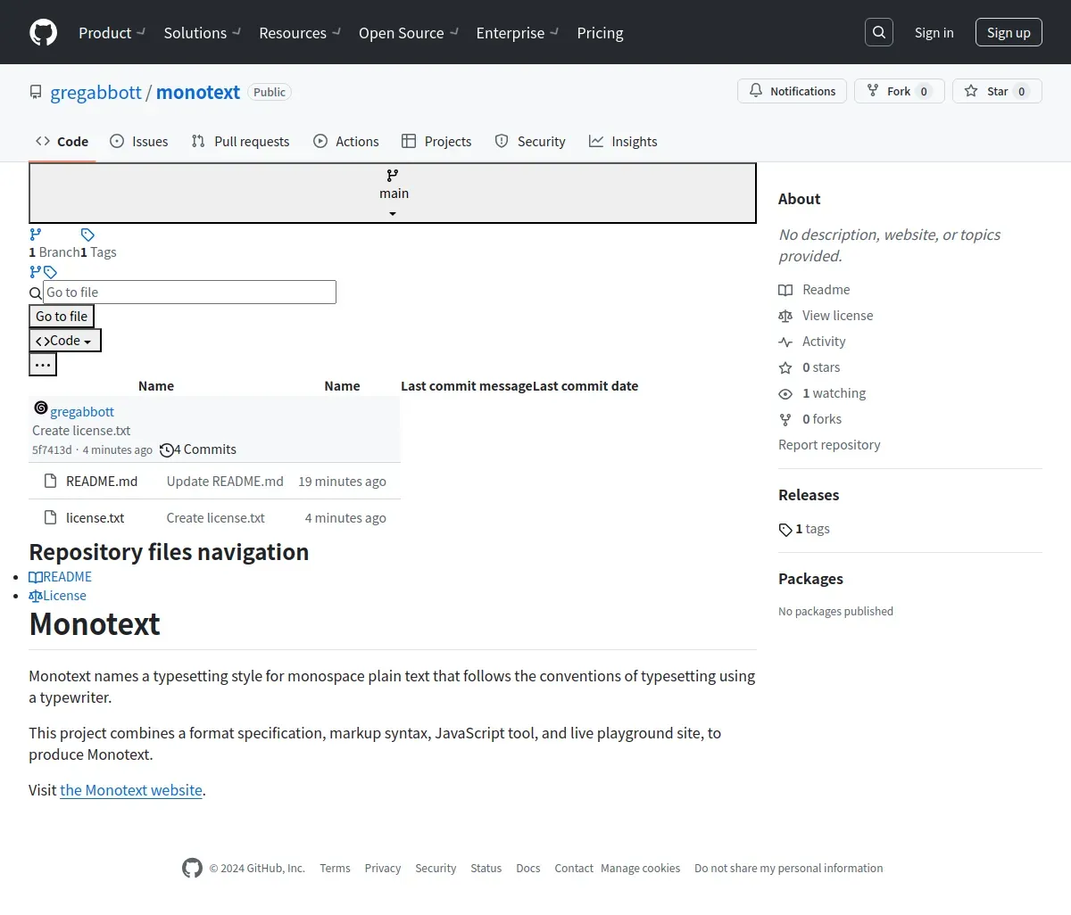The image size is (1071, 915).
Task: Open the gregabbott owner link in title
Action: (95, 92)
